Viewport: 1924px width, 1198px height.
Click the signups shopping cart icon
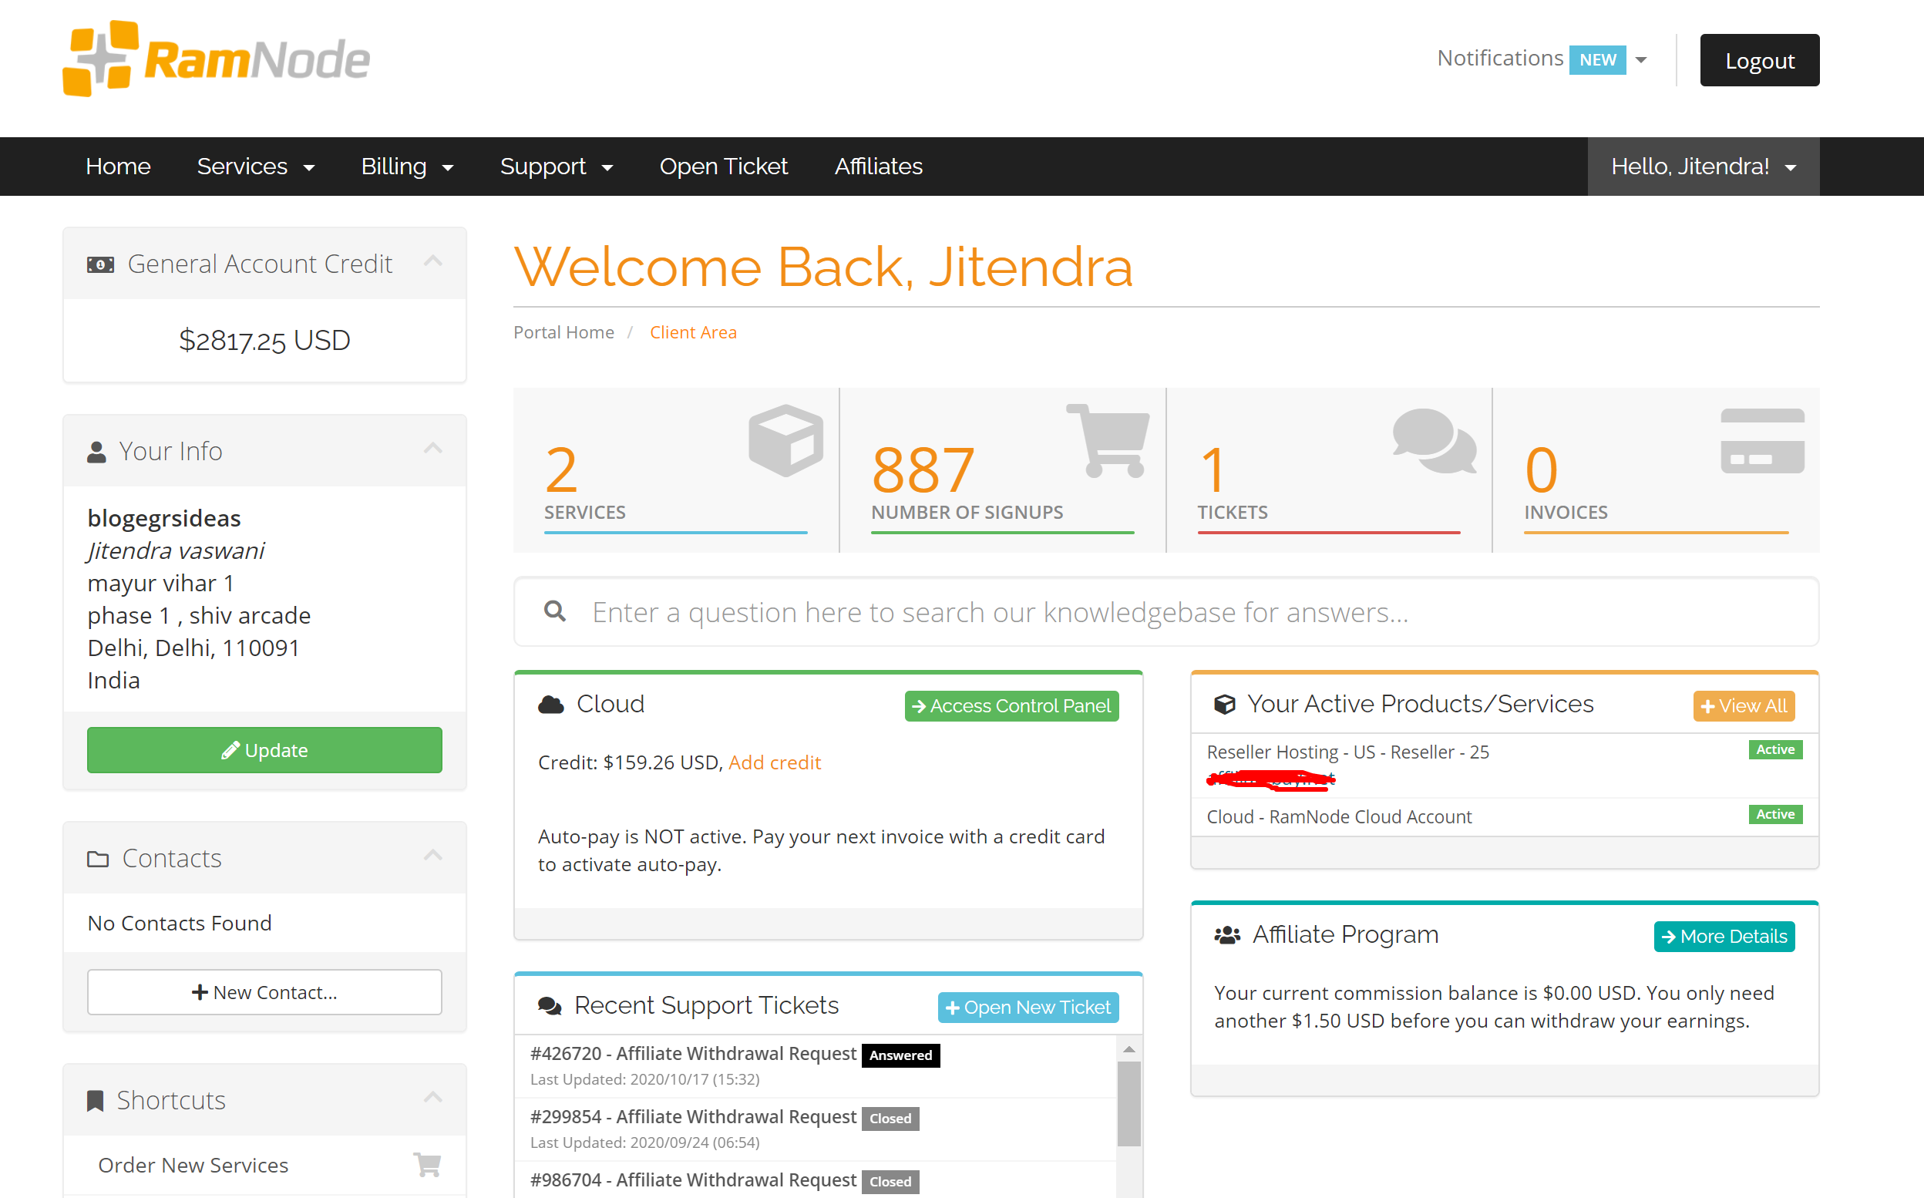[x=1109, y=439]
